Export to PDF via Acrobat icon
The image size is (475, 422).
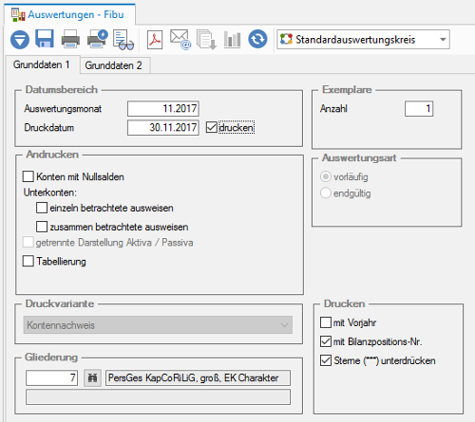coord(155,40)
